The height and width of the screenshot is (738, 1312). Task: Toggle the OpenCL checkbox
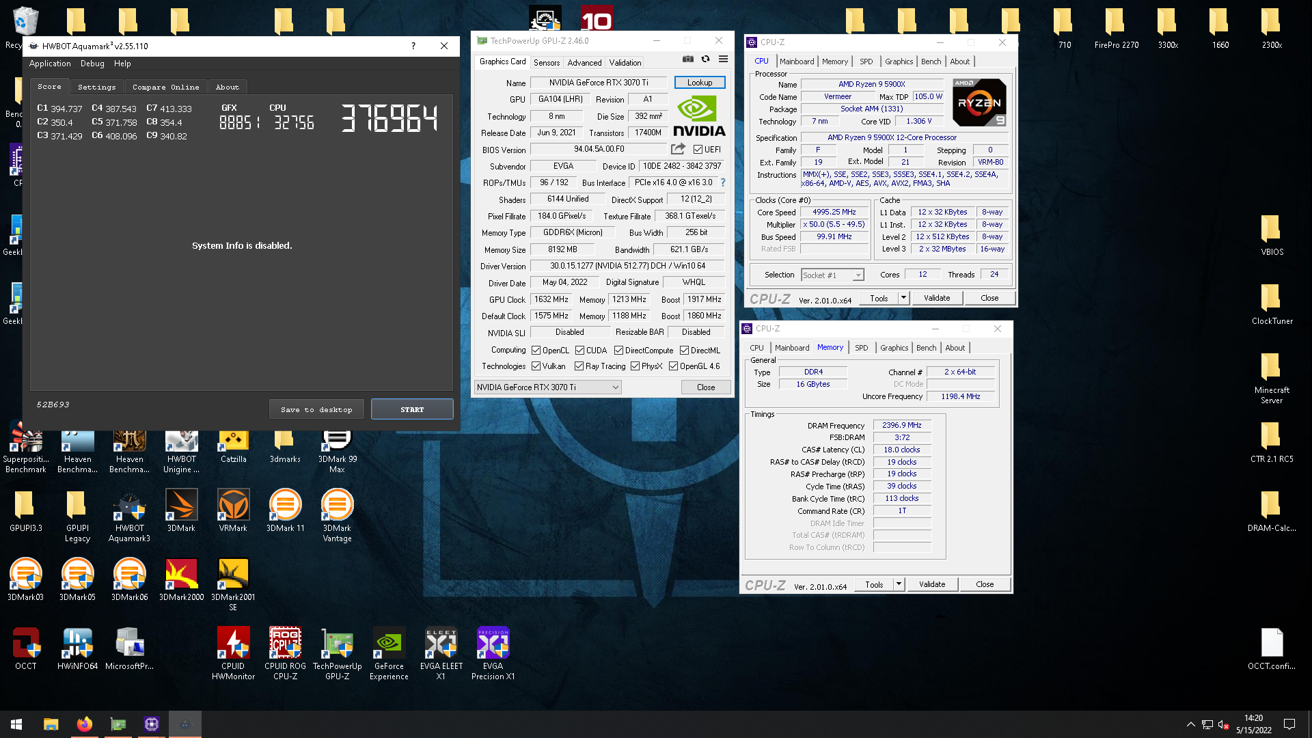click(x=536, y=350)
